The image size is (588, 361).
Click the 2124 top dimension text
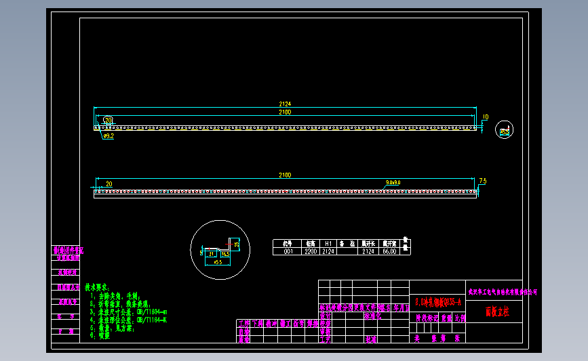tap(285, 104)
